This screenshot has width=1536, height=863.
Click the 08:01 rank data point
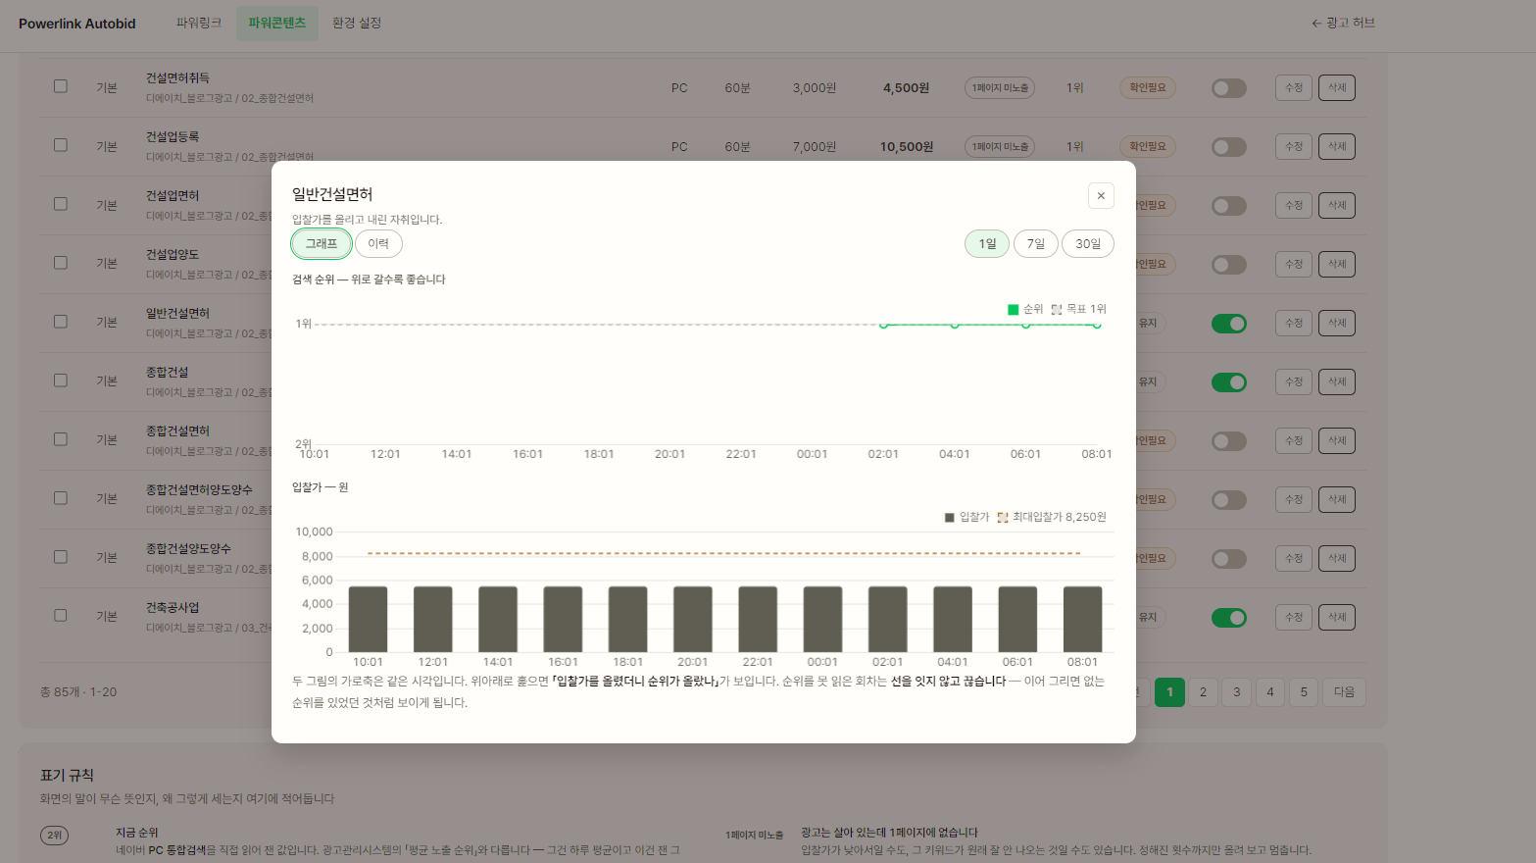[x=1097, y=325]
